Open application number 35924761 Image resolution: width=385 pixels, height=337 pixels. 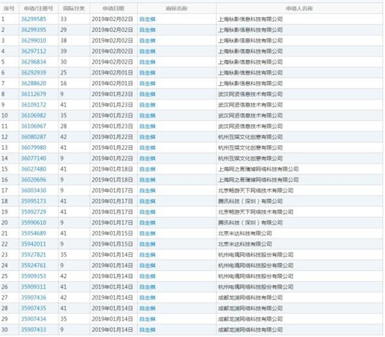coord(33,266)
